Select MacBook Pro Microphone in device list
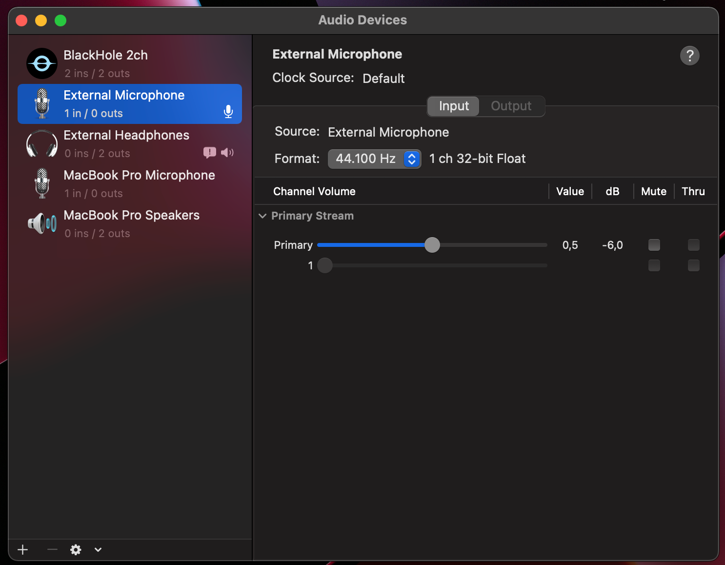725x565 pixels. coord(130,183)
